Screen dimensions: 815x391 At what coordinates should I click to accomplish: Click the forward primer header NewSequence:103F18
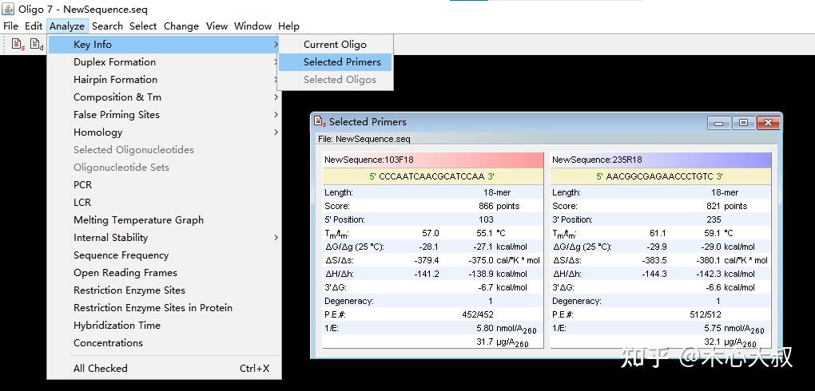pyautogui.click(x=432, y=160)
